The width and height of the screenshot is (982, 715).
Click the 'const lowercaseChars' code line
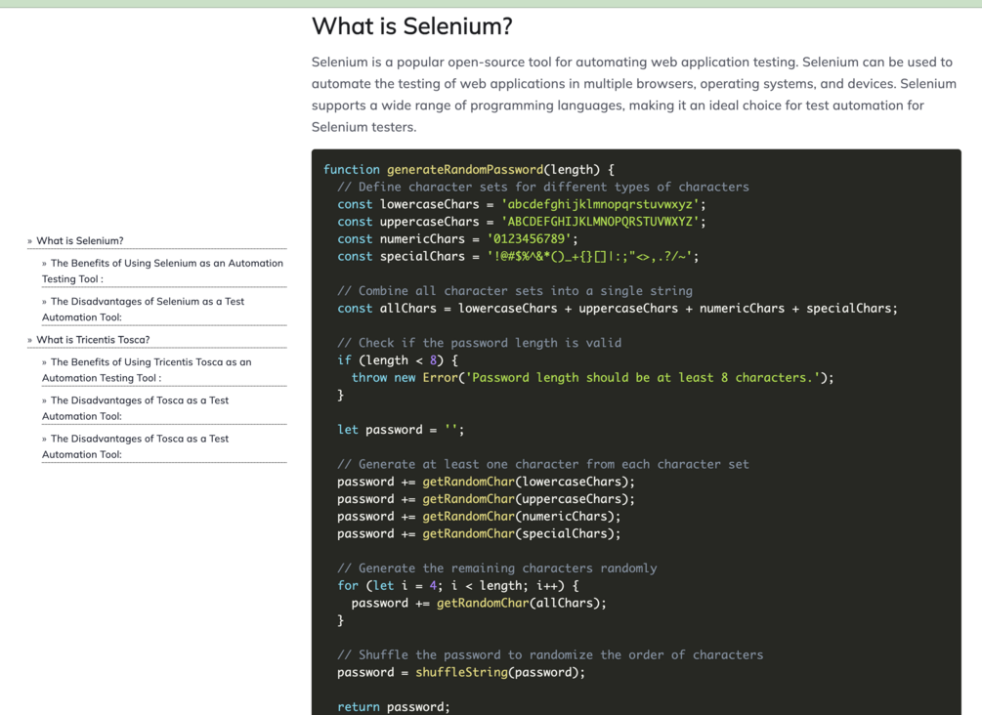(522, 204)
